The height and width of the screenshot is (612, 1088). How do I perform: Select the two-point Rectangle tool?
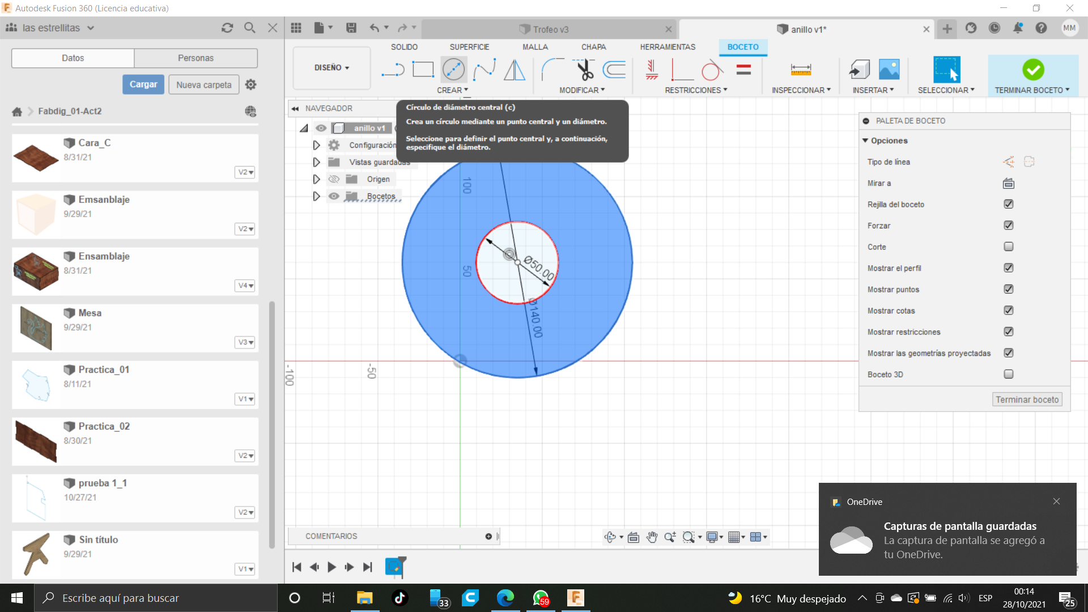pyautogui.click(x=423, y=70)
